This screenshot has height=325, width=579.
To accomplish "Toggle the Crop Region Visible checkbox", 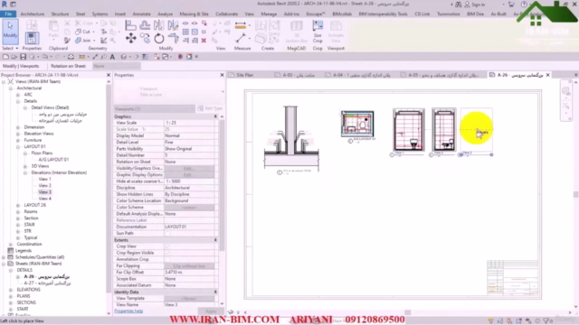I will tap(168, 253).
